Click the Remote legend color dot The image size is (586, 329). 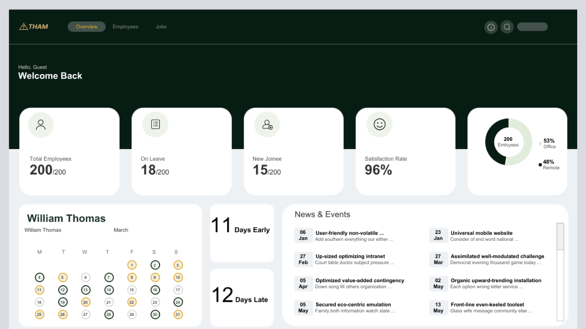pyautogui.click(x=540, y=165)
